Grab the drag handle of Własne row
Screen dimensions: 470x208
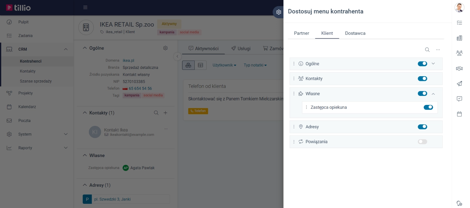coord(294,94)
